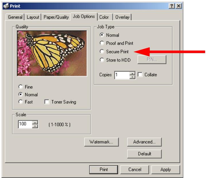Click the question mark help button
The width and height of the screenshot is (206, 178).
click(x=172, y=6)
